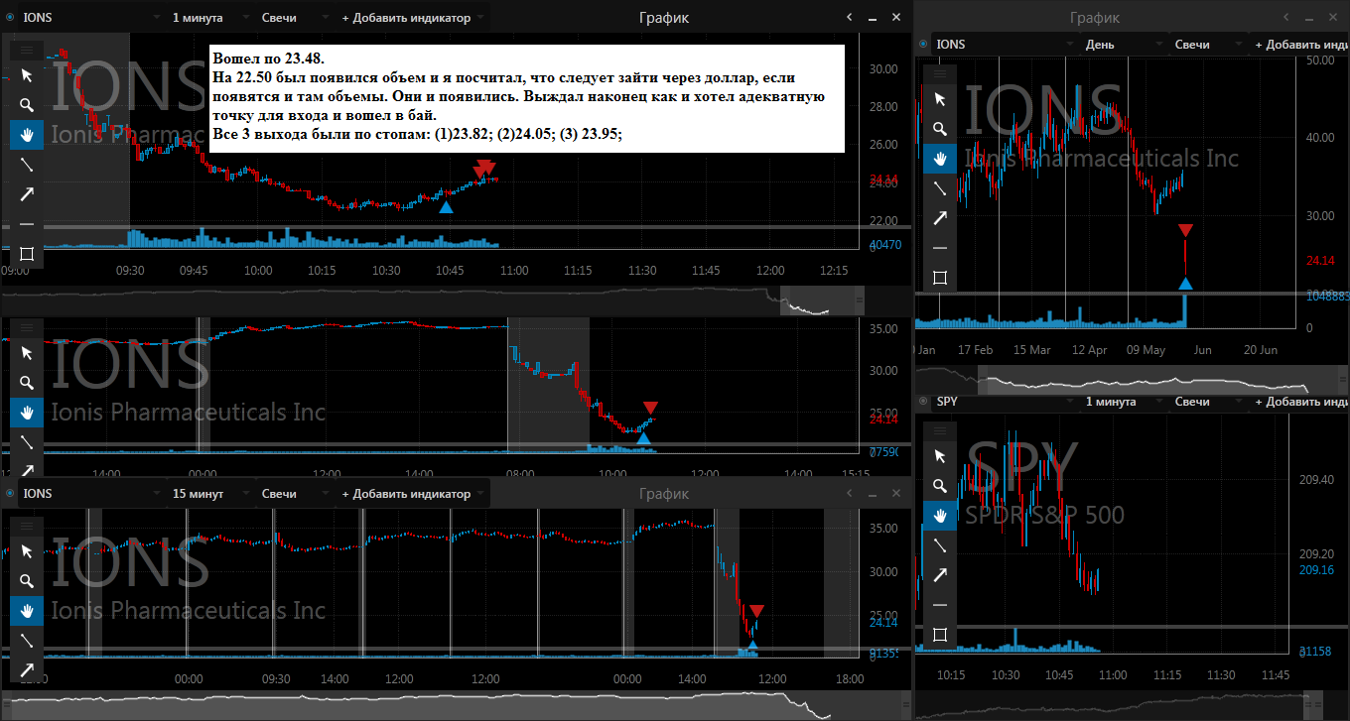Select the hand pan tool in 1 минута IONS chart

[27, 135]
